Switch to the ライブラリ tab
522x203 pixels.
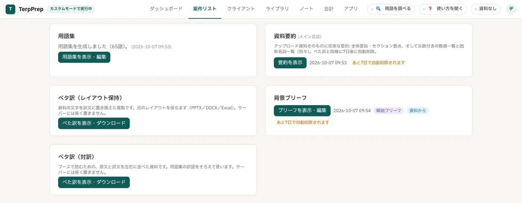coord(277,9)
